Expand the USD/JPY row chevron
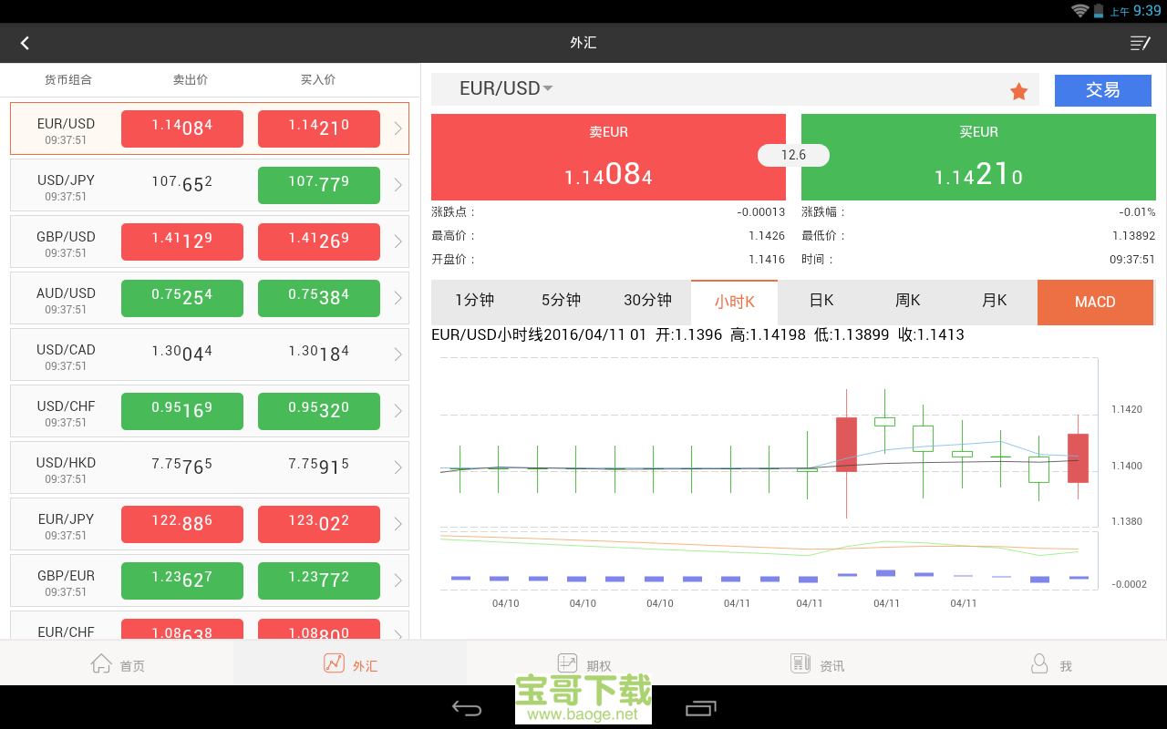 click(398, 185)
